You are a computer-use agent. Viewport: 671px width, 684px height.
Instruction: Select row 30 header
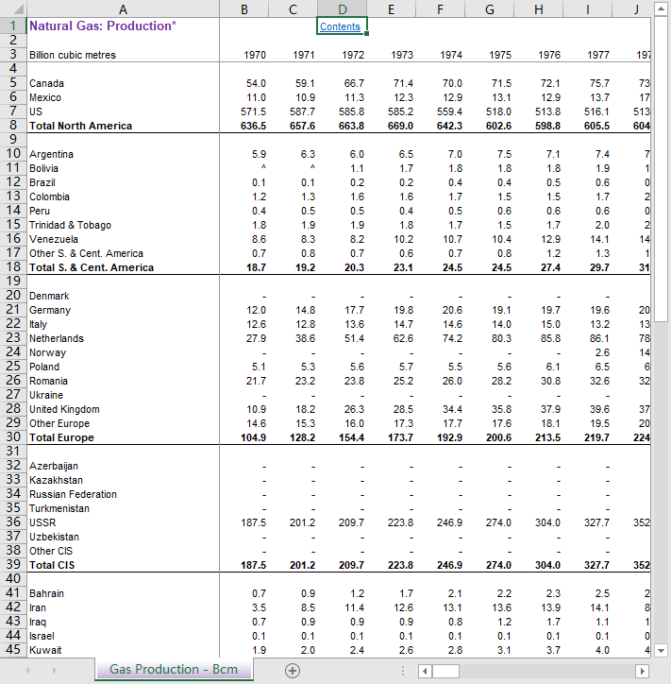[13, 437]
